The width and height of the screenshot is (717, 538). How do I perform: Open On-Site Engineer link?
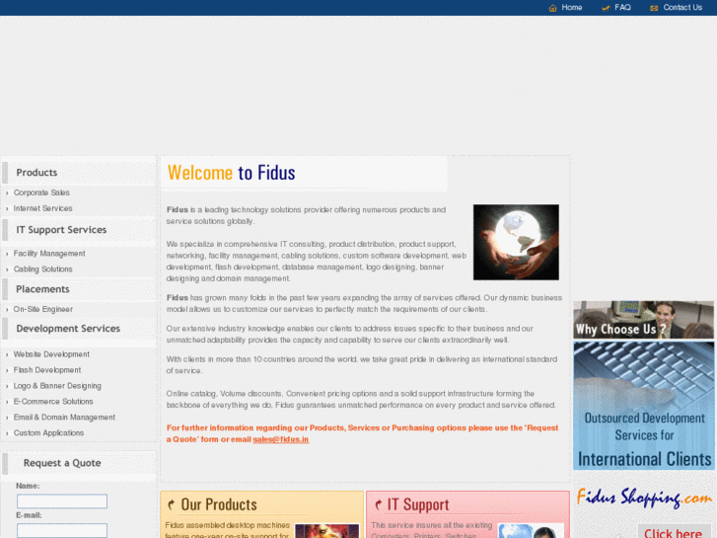(43, 310)
